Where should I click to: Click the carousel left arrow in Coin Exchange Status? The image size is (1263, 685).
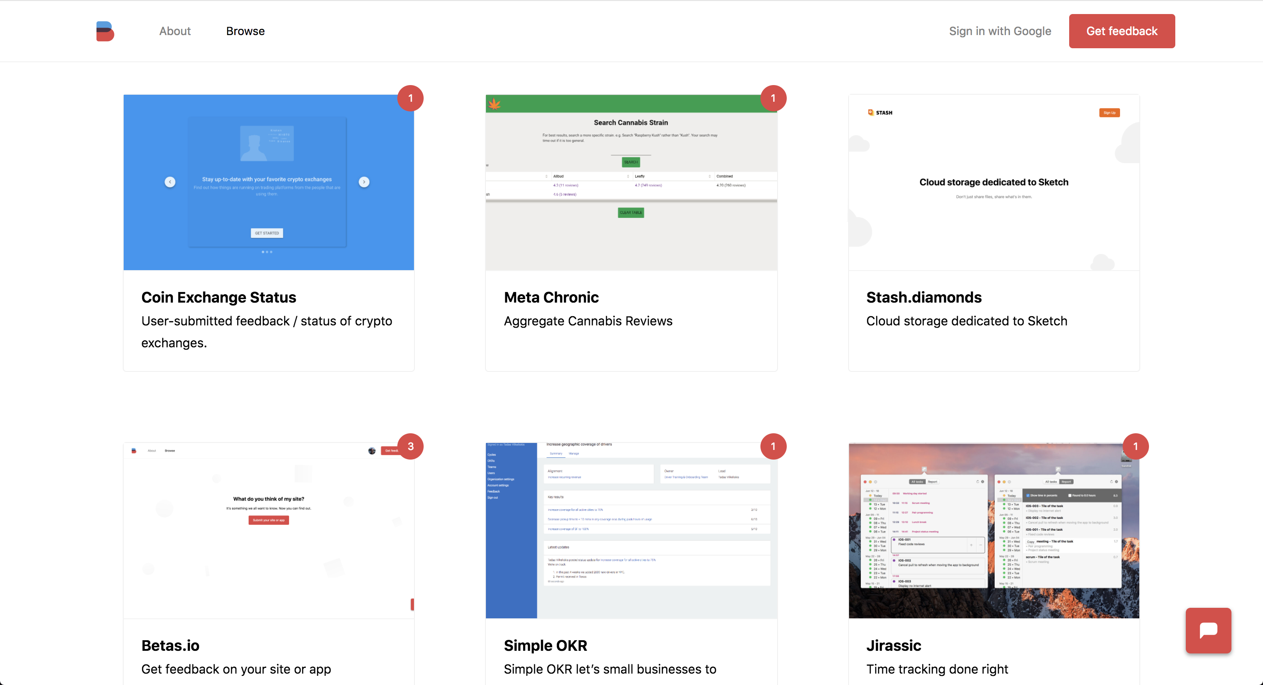170,182
